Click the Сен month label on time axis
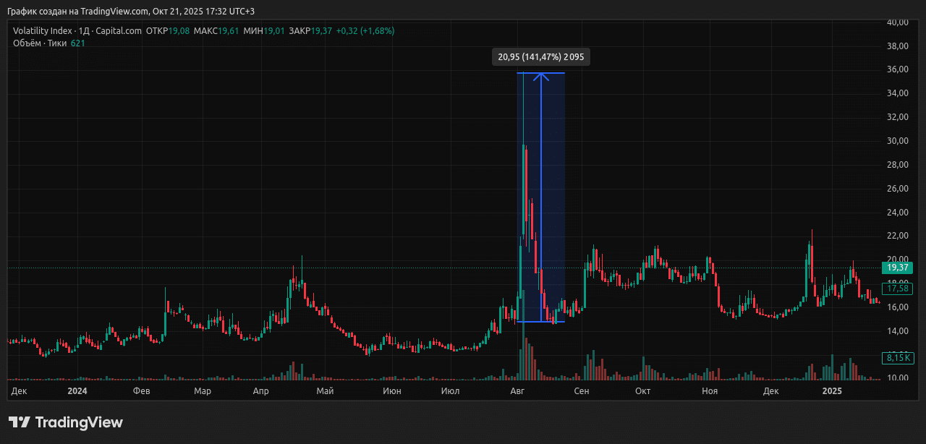This screenshot has height=444, width=926. coord(581,391)
